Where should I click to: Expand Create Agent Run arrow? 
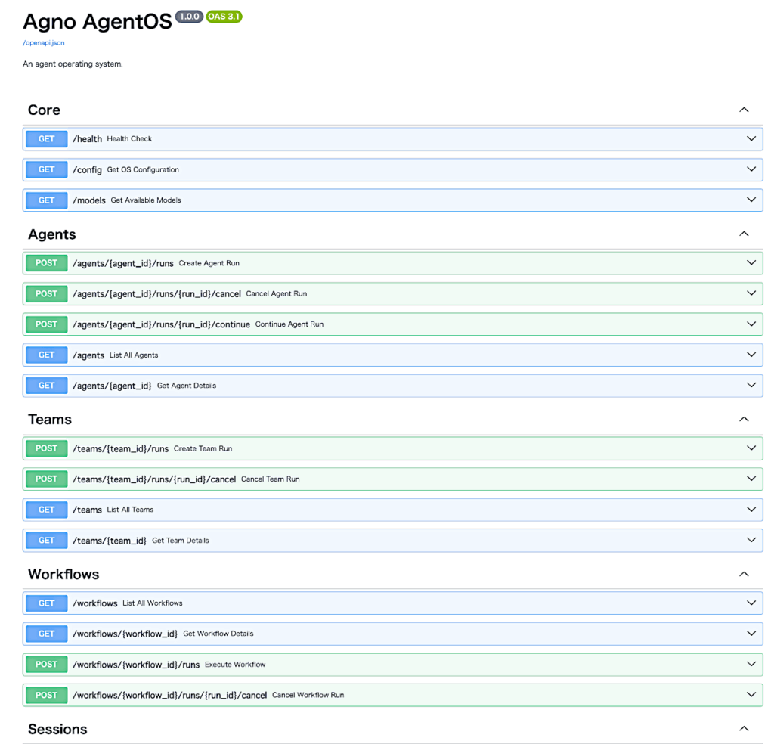click(751, 262)
